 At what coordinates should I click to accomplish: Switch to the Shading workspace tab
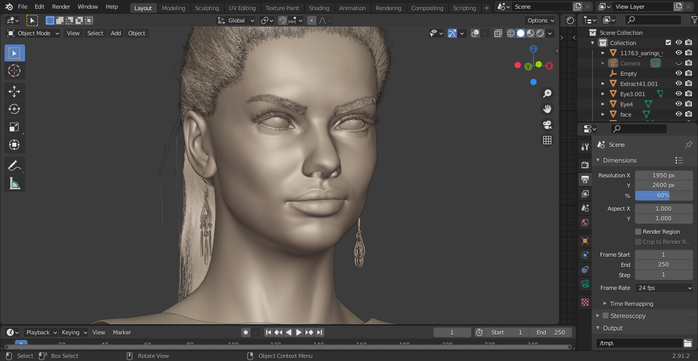319,8
